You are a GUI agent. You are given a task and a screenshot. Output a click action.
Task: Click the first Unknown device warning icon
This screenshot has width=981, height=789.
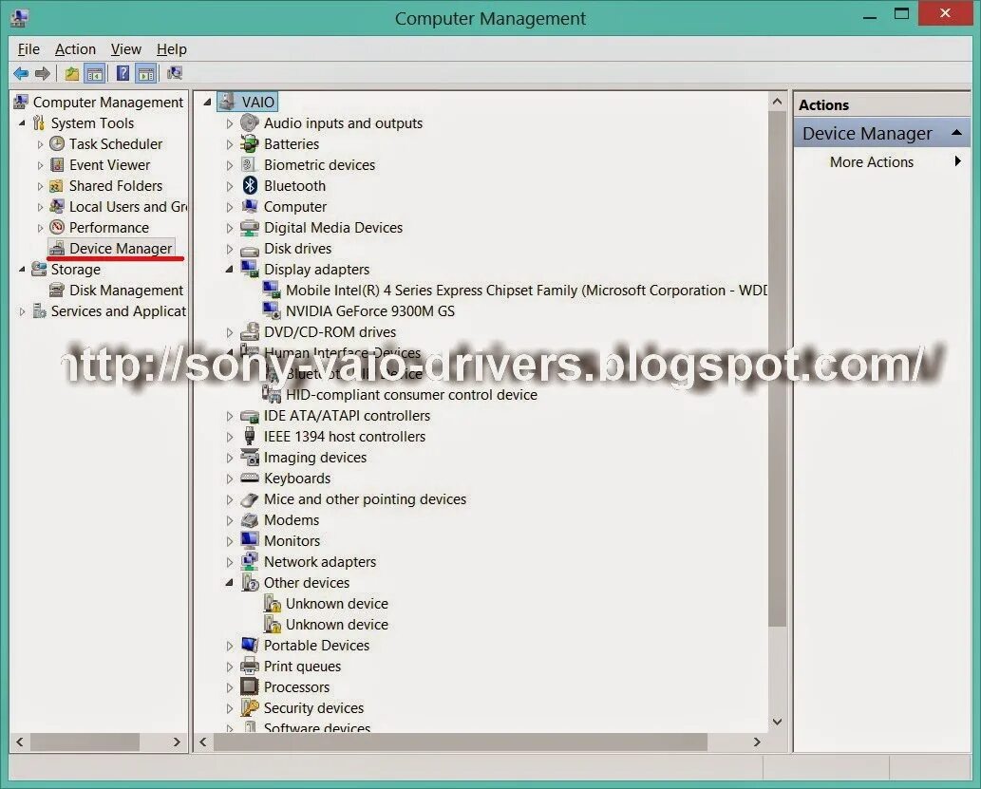pos(272,603)
